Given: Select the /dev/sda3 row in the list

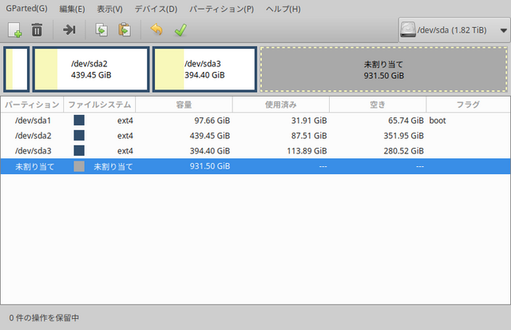Looking at the screenshot, I should (x=255, y=151).
